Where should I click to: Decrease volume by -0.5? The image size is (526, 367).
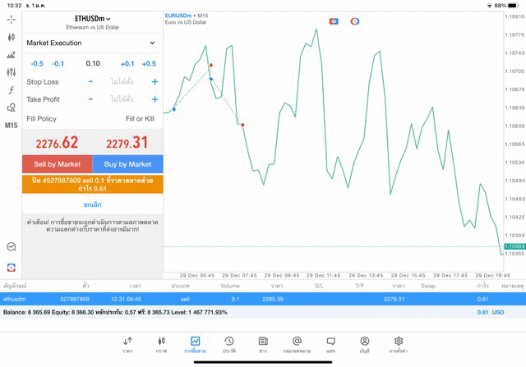[x=37, y=63]
